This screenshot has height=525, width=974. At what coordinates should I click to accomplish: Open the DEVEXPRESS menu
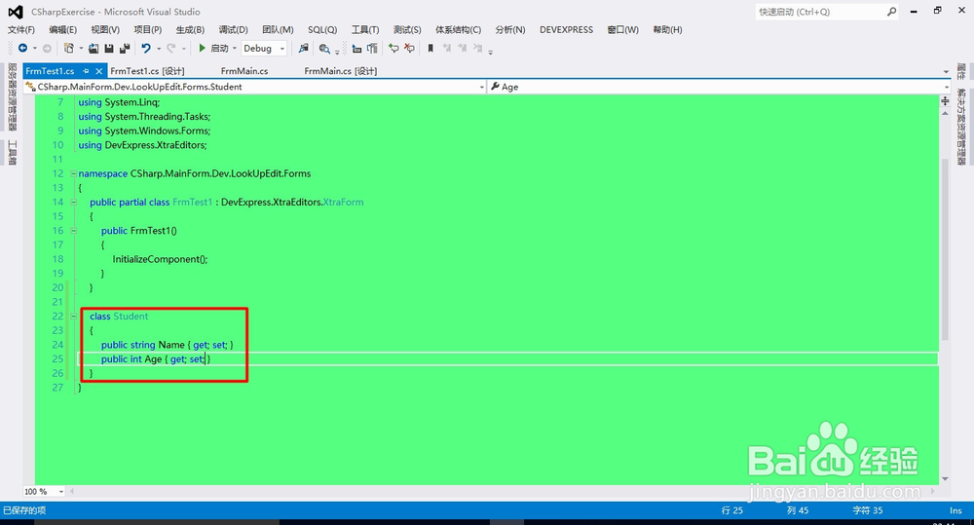(x=566, y=30)
